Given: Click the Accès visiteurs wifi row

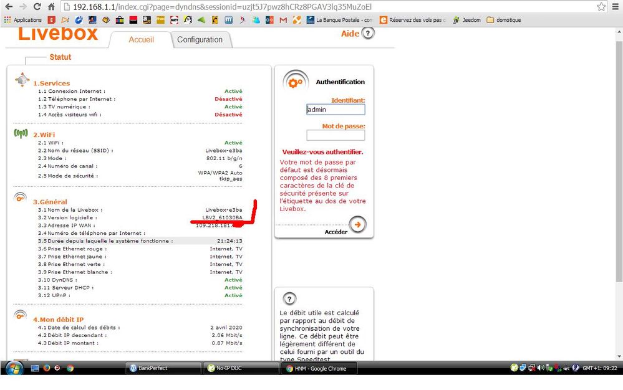Looking at the screenshot, I should [x=140, y=115].
